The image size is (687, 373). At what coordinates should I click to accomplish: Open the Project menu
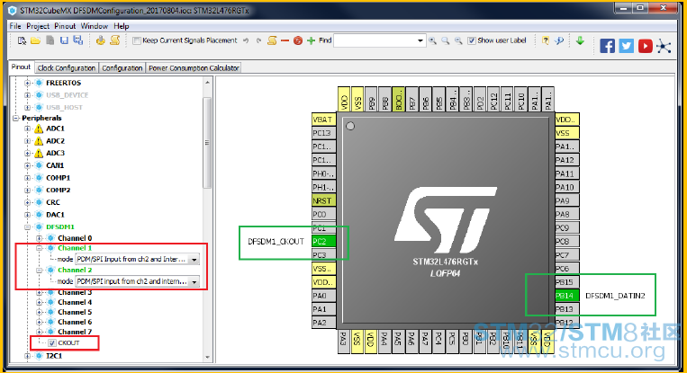[x=38, y=26]
